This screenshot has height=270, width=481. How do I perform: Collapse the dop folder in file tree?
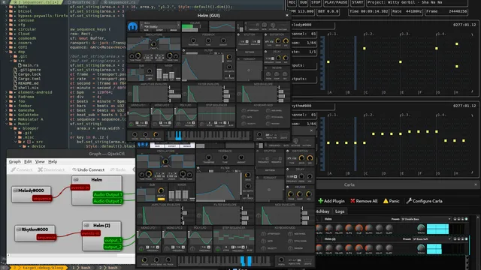(x=7, y=52)
